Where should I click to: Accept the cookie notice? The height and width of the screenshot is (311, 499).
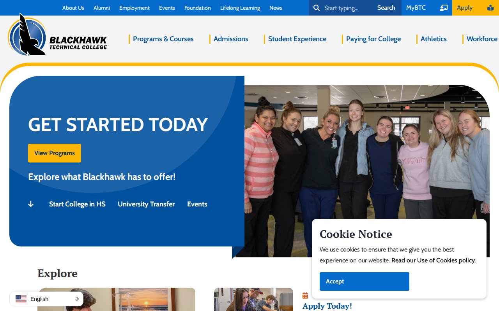(365, 281)
